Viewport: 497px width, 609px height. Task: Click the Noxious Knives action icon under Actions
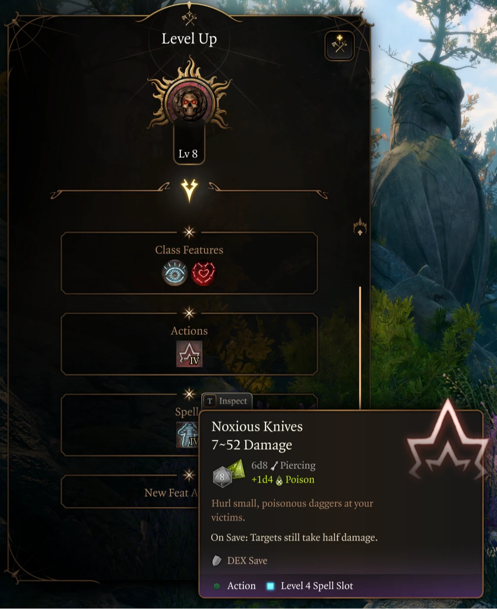coord(189,354)
